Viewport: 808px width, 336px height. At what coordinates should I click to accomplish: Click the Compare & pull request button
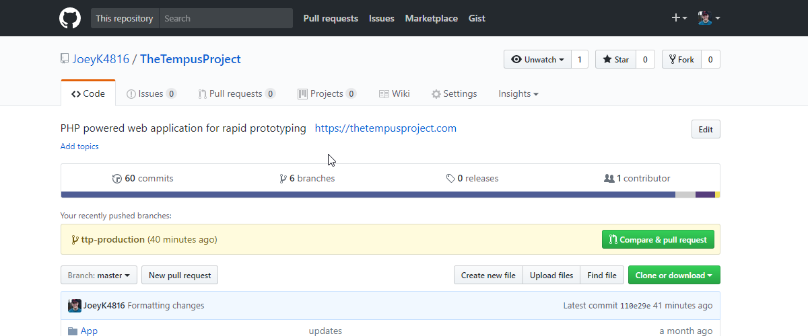point(659,239)
